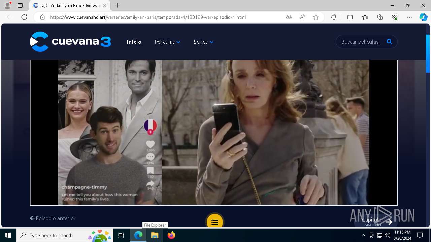Click the blue search magnifier icon

(390, 42)
